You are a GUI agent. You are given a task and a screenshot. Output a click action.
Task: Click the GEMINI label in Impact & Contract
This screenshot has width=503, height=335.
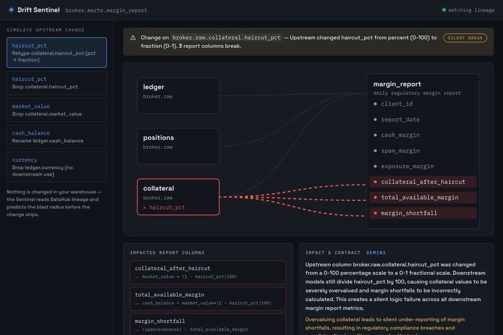point(376,253)
